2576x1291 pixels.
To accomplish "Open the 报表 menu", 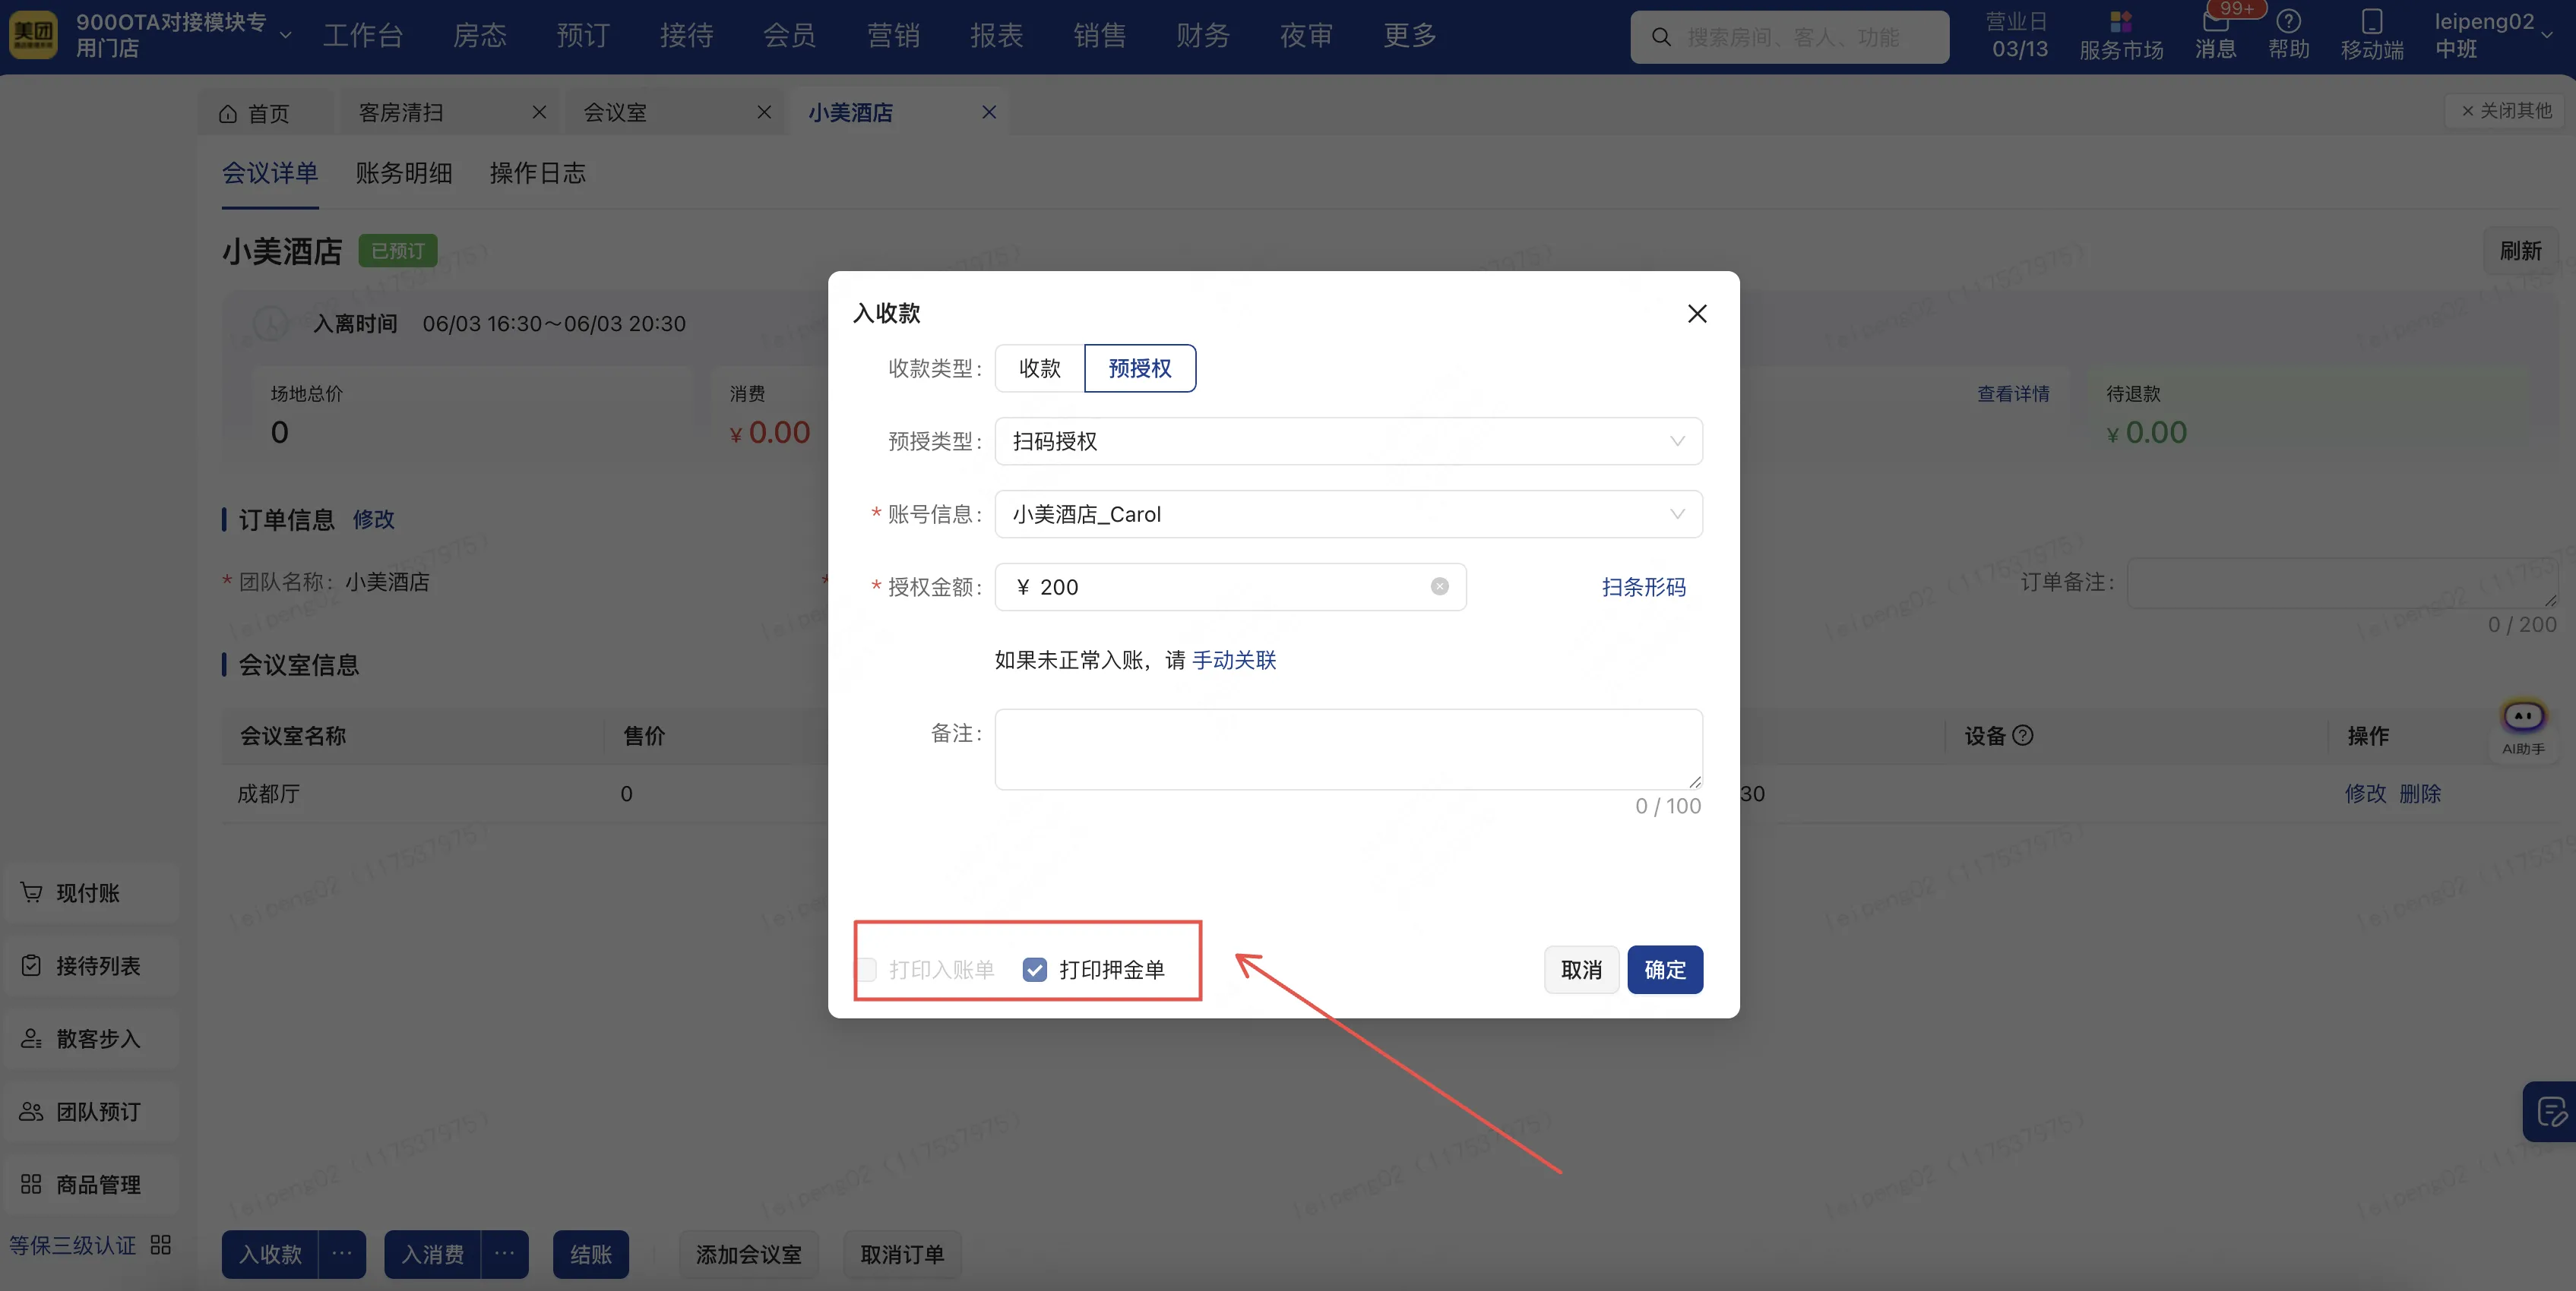I will (997, 36).
